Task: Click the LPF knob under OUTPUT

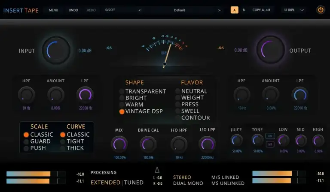Action: pos(300,95)
